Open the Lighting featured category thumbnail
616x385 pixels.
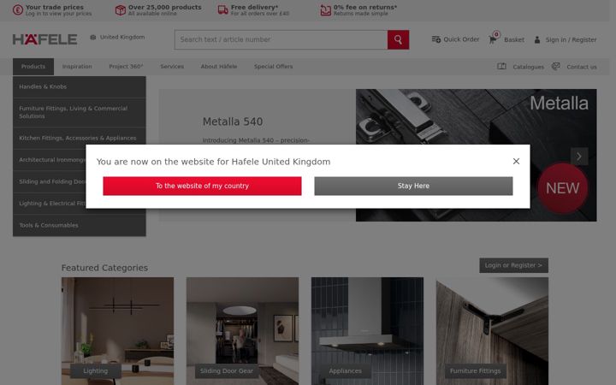pyautogui.click(x=117, y=331)
